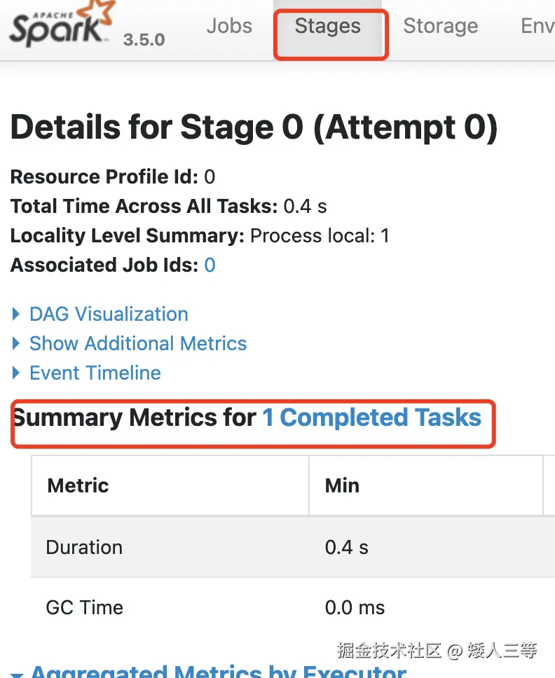Open the partially visible Environment tab
The height and width of the screenshot is (678, 555).
pyautogui.click(x=537, y=27)
